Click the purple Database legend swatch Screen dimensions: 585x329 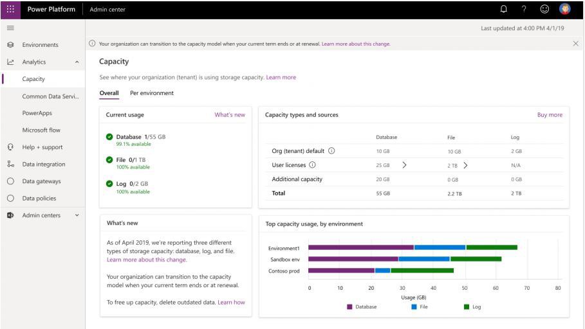(349, 307)
